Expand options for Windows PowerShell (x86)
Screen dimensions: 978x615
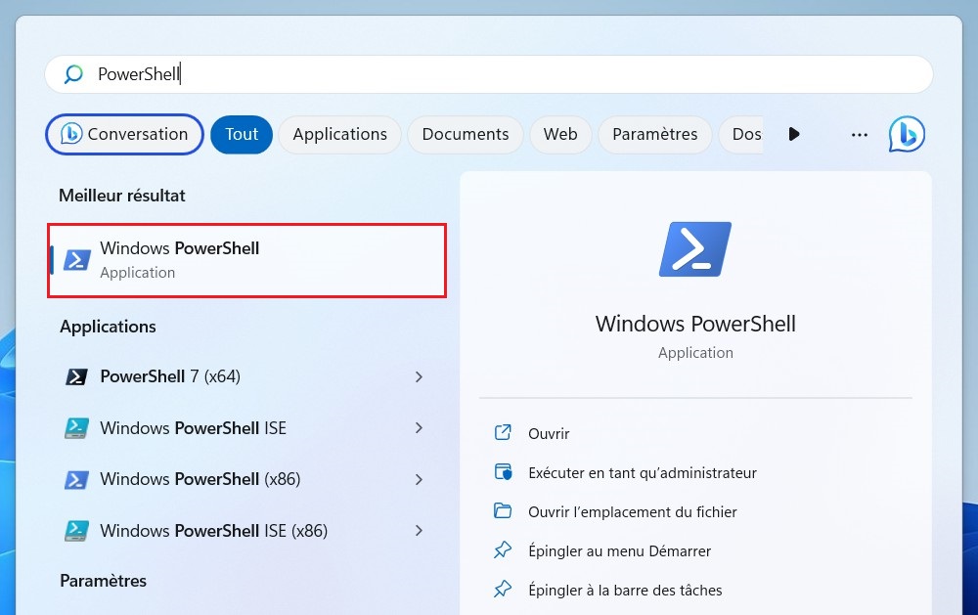[420, 479]
